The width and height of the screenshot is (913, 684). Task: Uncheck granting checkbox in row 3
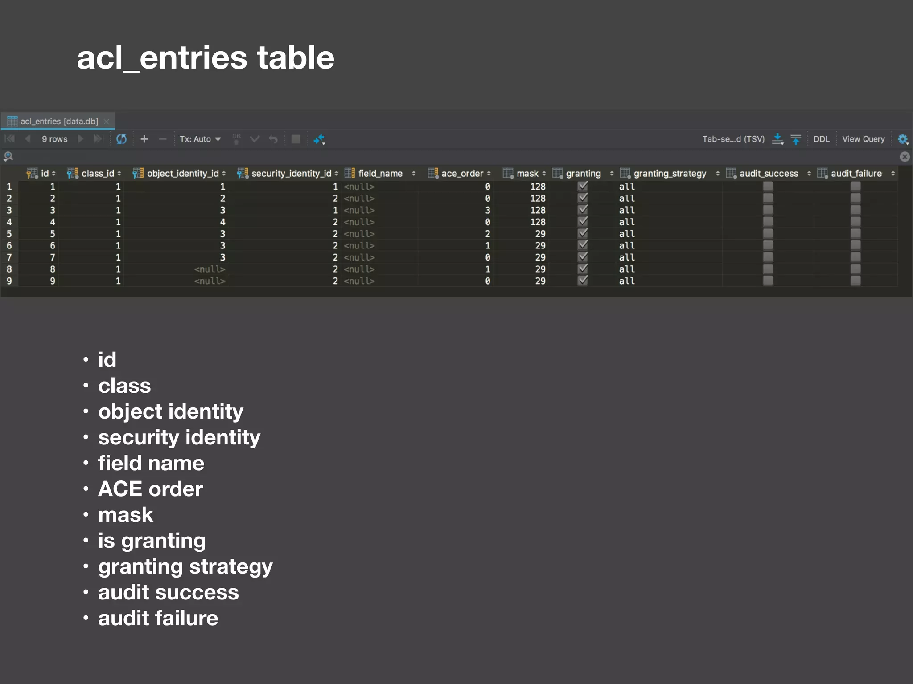click(583, 210)
